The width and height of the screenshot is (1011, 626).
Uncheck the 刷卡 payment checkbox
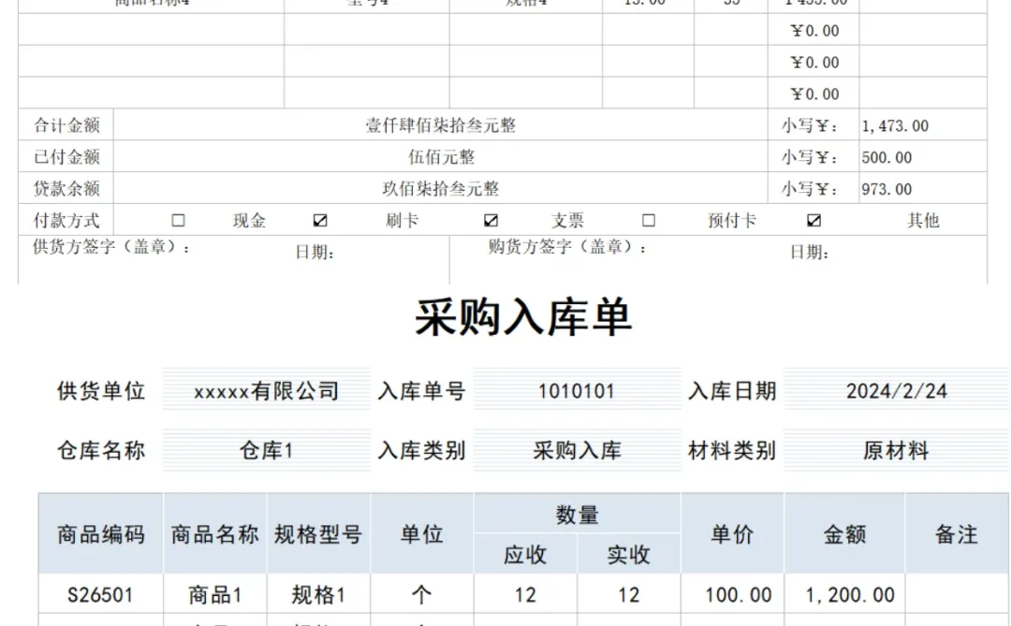tap(319, 220)
